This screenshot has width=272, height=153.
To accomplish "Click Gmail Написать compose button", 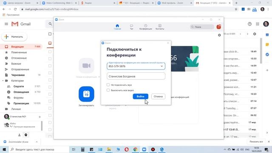I will [14, 37].
